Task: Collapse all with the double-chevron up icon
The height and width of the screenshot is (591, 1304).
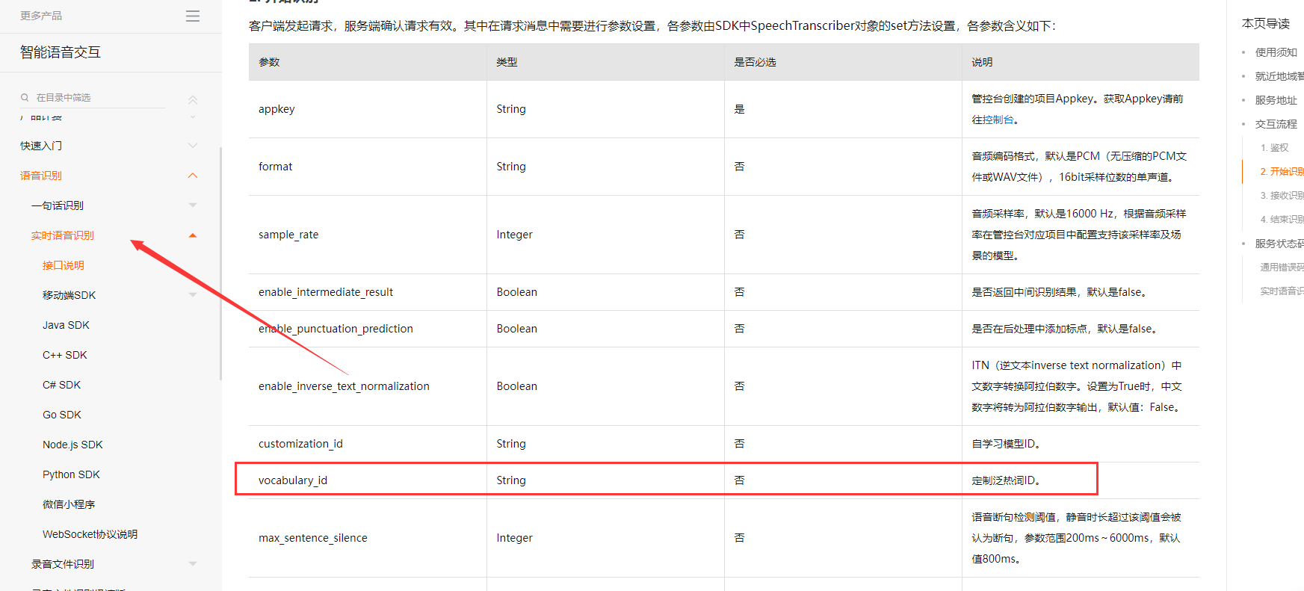Action: coord(193,99)
